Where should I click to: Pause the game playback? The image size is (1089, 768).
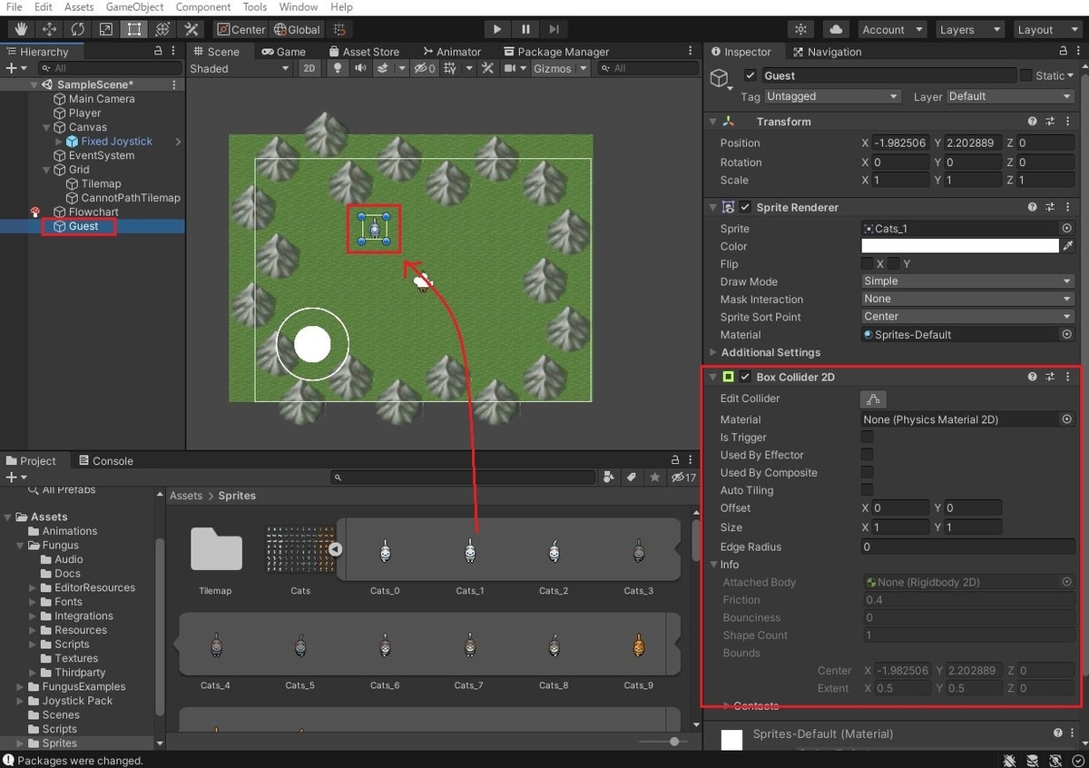tap(525, 29)
